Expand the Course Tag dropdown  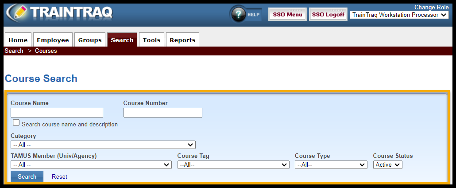click(233, 164)
